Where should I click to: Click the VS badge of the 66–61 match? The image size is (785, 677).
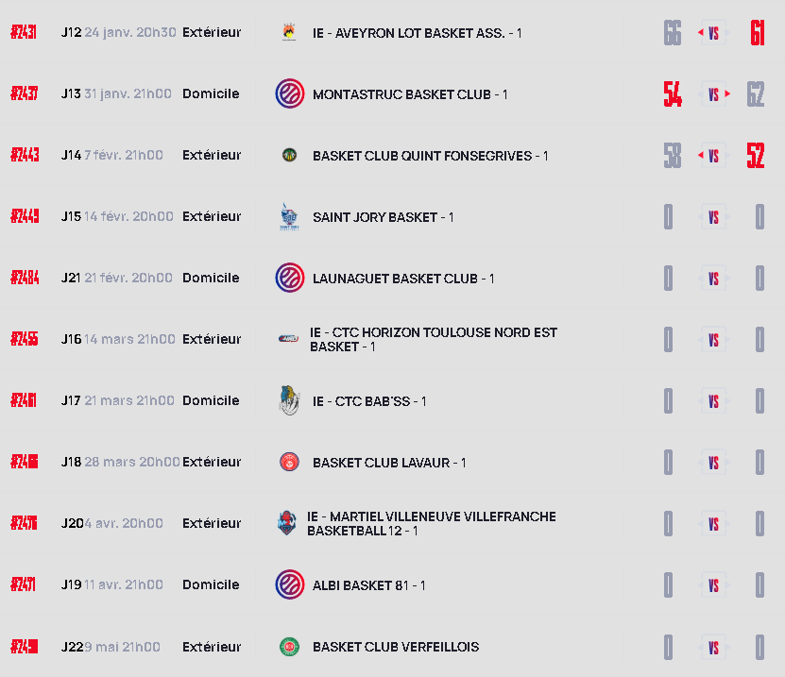pos(714,33)
